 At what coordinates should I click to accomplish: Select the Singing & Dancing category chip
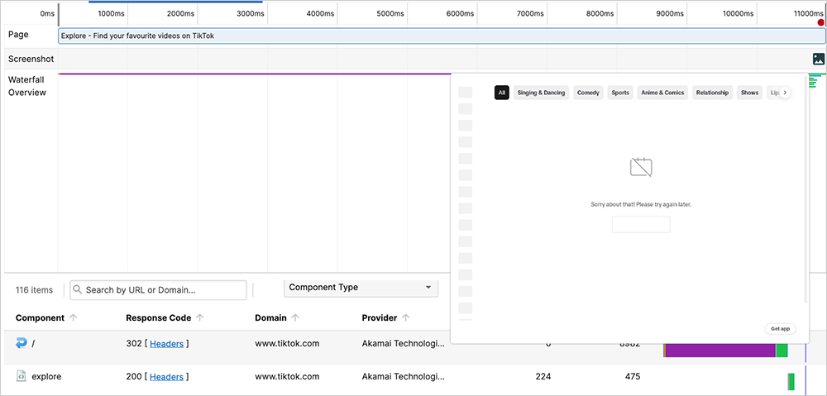coord(541,93)
